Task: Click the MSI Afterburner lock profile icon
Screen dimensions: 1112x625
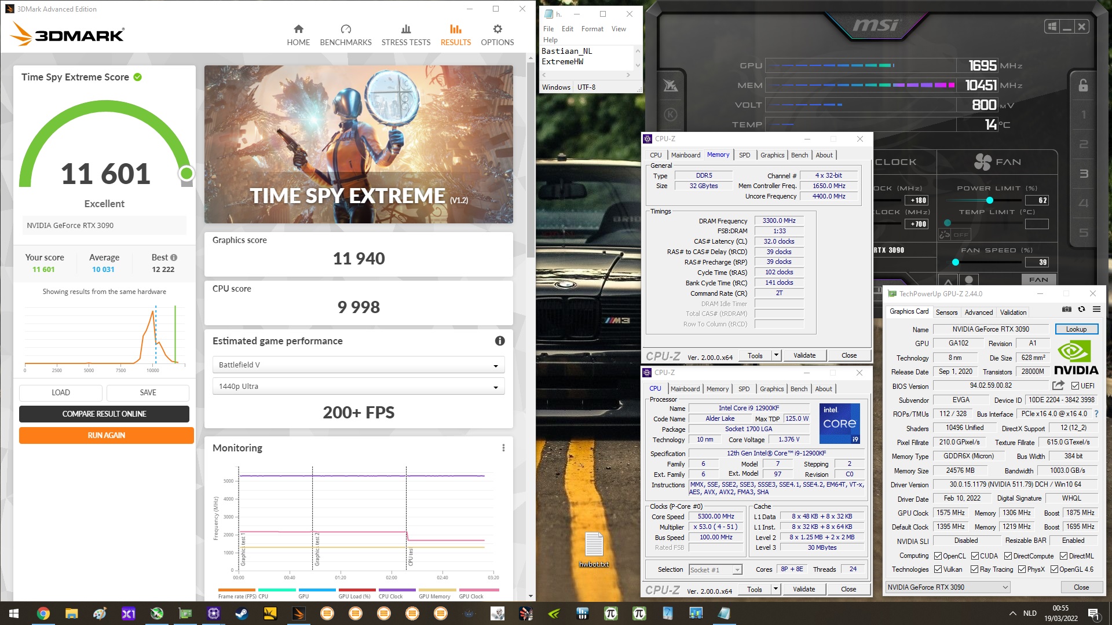Action: pos(1083,86)
